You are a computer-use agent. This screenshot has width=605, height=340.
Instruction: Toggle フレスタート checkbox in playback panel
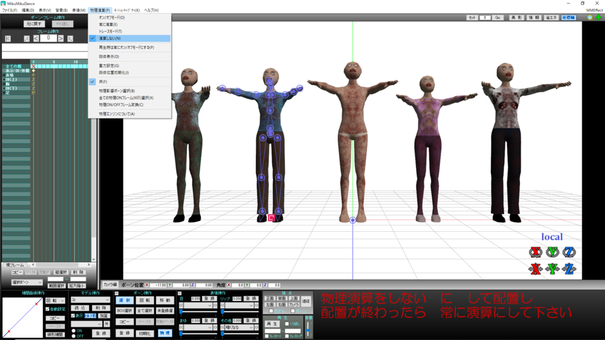(267, 336)
